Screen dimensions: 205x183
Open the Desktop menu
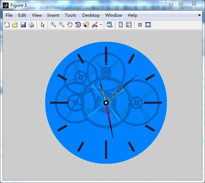coord(91,15)
